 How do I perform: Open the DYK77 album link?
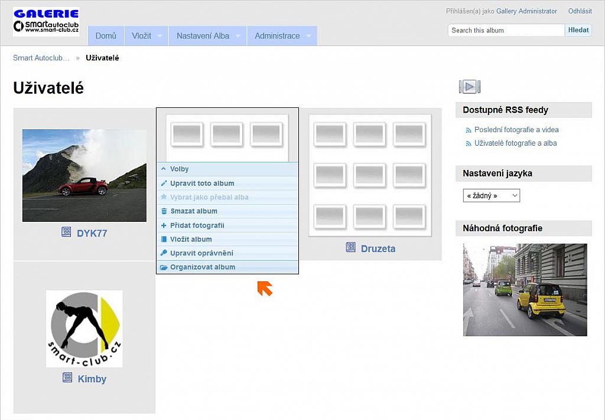pos(92,233)
